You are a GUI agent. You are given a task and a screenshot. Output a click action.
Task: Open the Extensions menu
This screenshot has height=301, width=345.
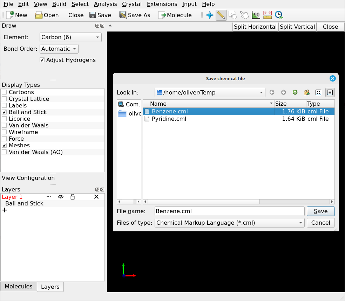162,4
